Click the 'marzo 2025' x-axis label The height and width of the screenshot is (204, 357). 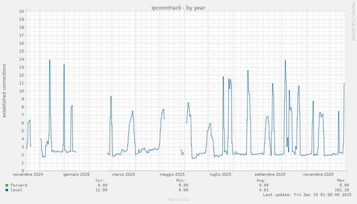coord(123,175)
